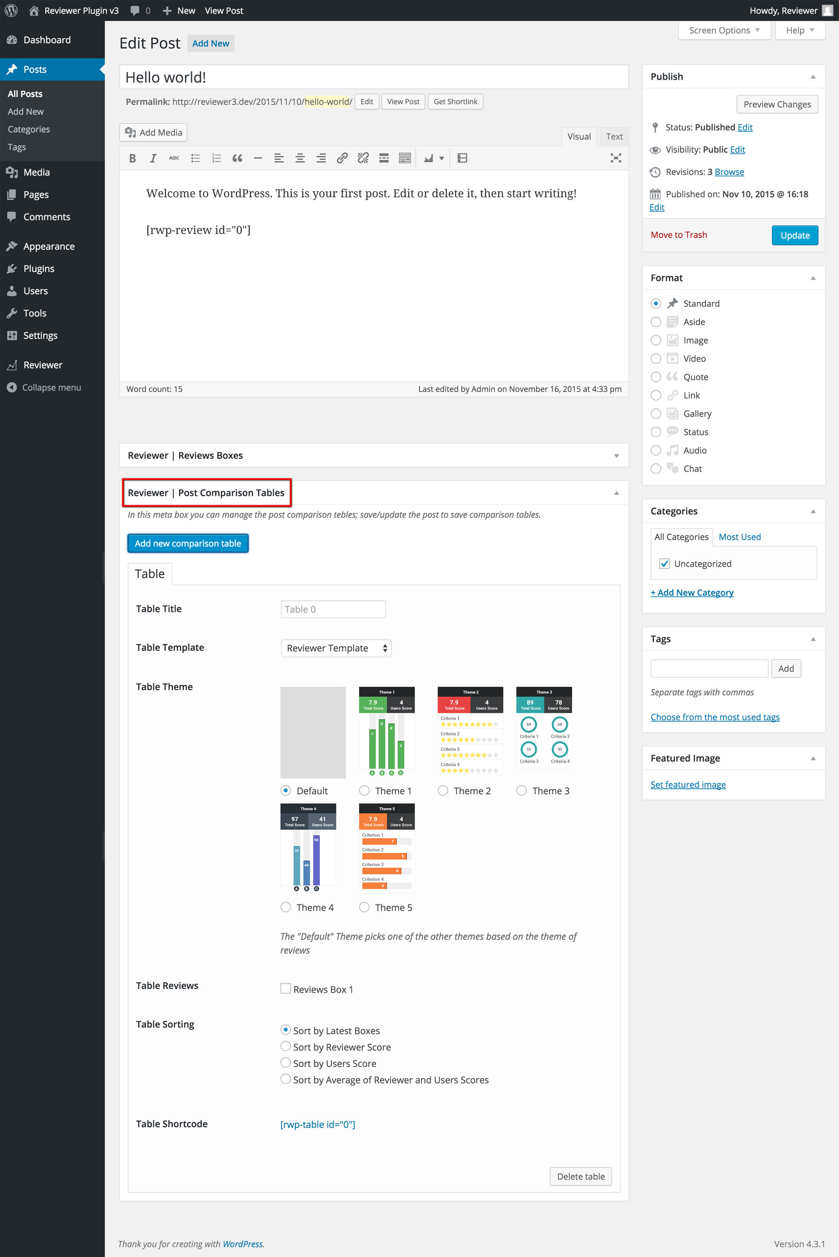Check Reviews Box 1 checkbox
839x1257 pixels.
286,988
